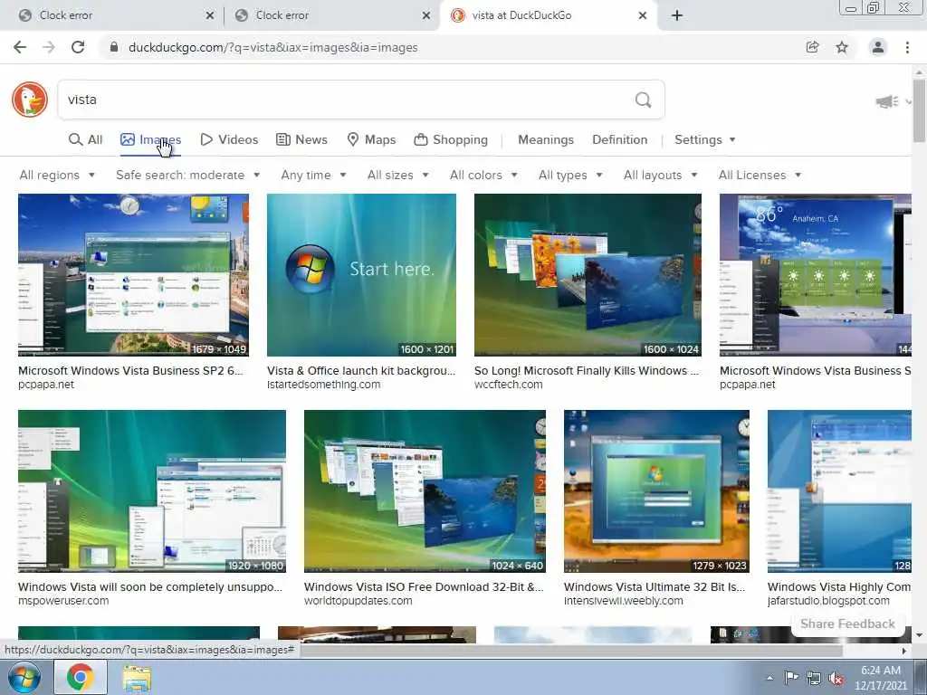Click the address bar URL

[272, 47]
